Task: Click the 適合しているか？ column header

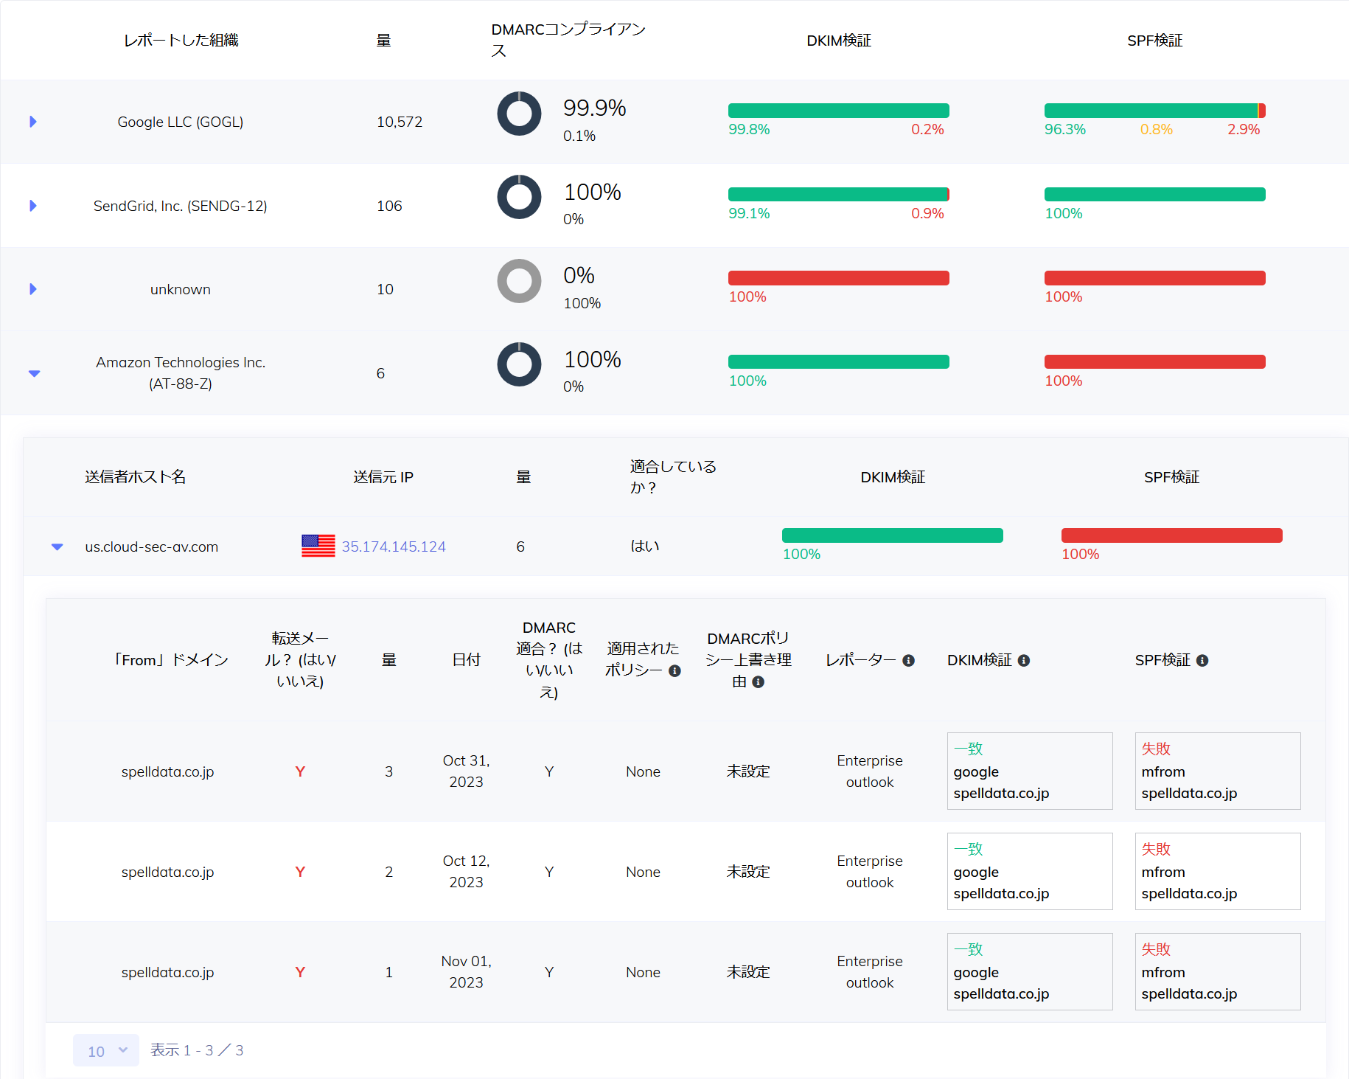Action: point(673,477)
